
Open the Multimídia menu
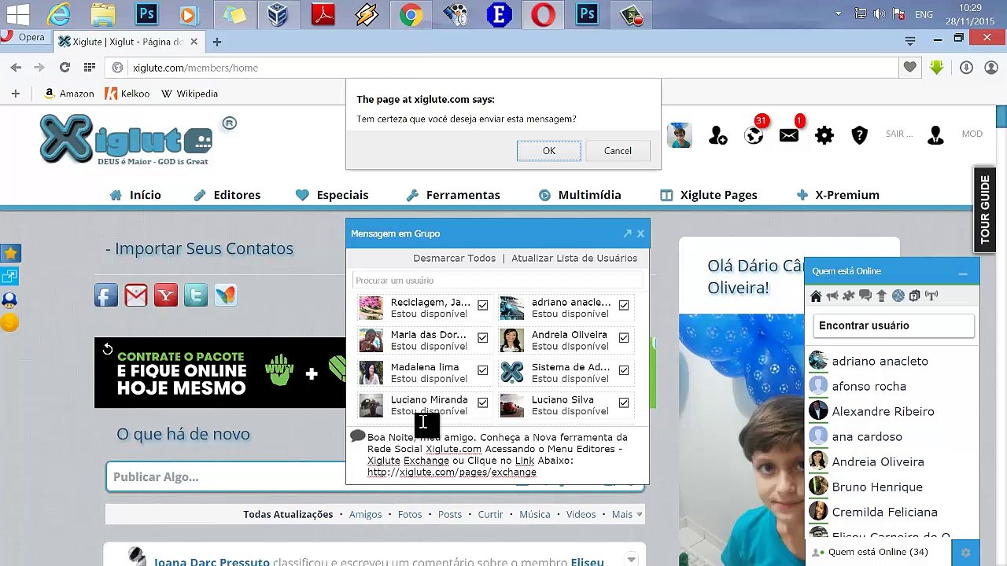pos(580,195)
